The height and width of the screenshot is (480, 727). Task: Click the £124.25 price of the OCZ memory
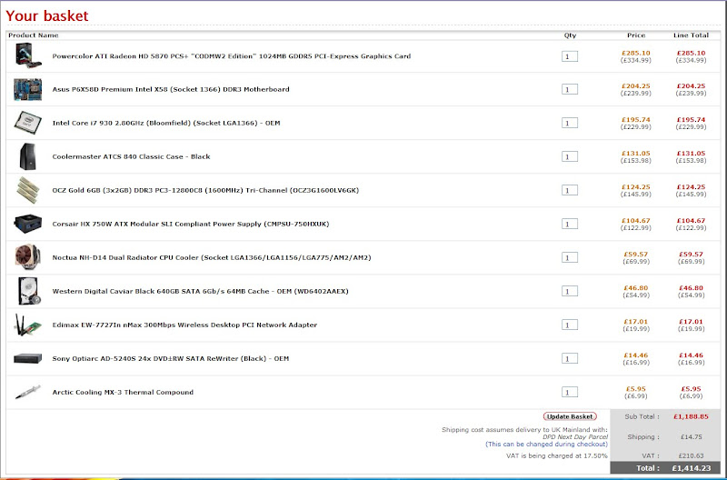point(636,187)
